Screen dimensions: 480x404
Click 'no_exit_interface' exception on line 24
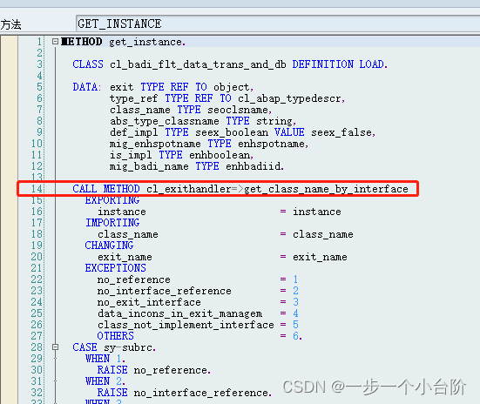[149, 302]
